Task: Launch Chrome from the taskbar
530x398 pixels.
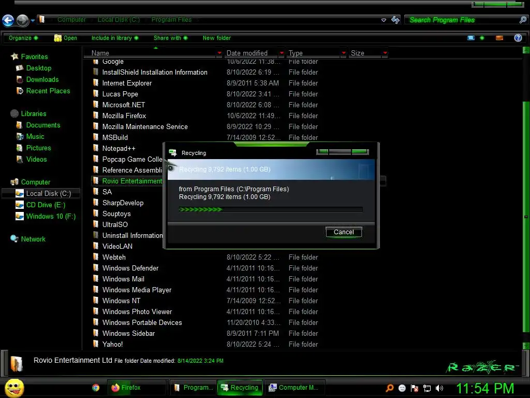Action: point(96,388)
